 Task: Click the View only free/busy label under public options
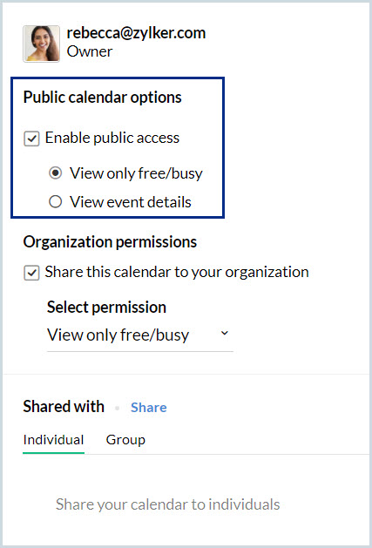[136, 173]
